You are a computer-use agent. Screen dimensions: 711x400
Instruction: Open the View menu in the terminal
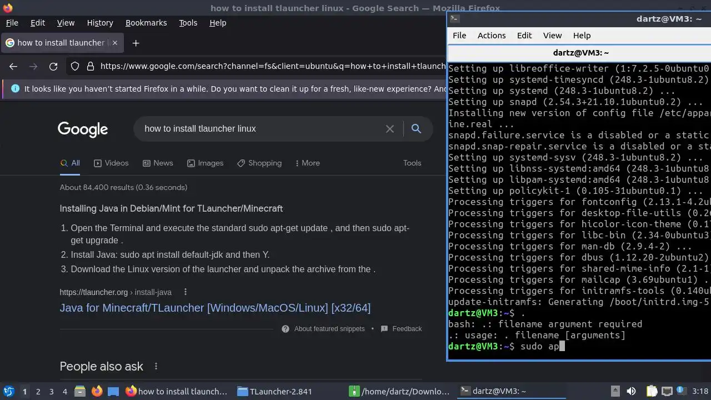552,36
